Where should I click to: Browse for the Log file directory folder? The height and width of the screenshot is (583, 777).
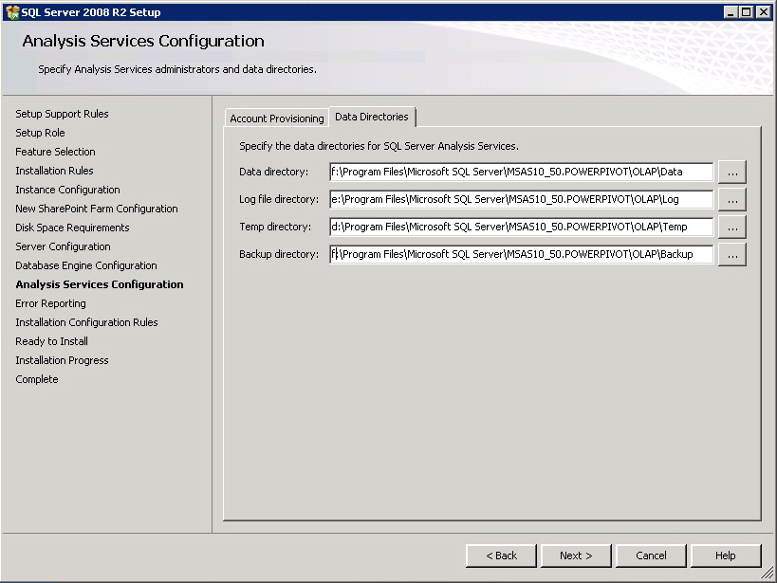(x=732, y=200)
